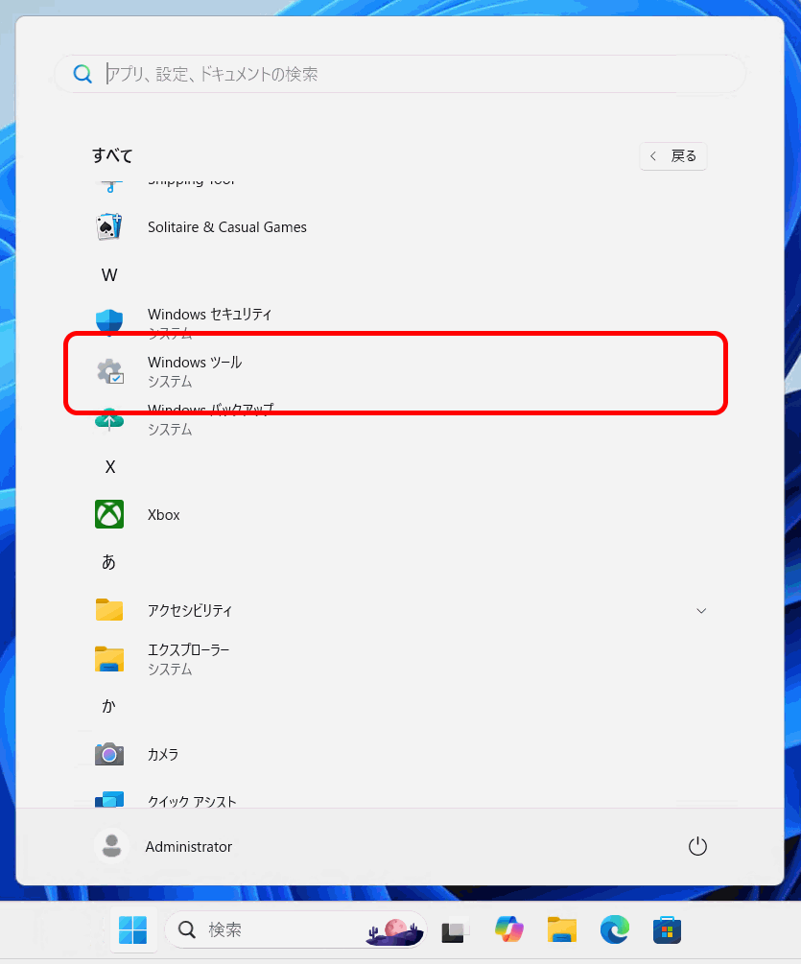Click the 戻る back button
This screenshot has width=801, height=964.
point(673,155)
